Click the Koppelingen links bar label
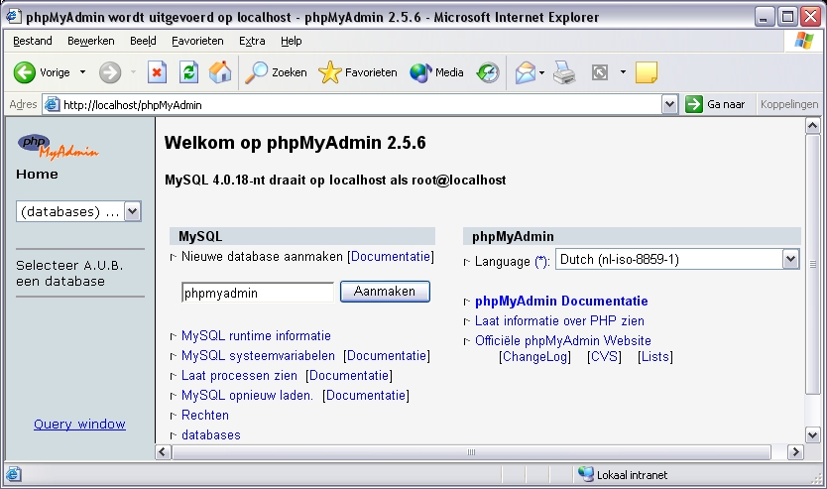This screenshot has height=489, width=827. click(x=789, y=104)
